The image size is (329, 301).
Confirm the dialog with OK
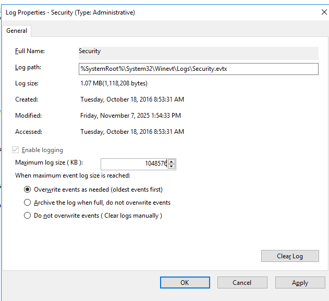185,282
